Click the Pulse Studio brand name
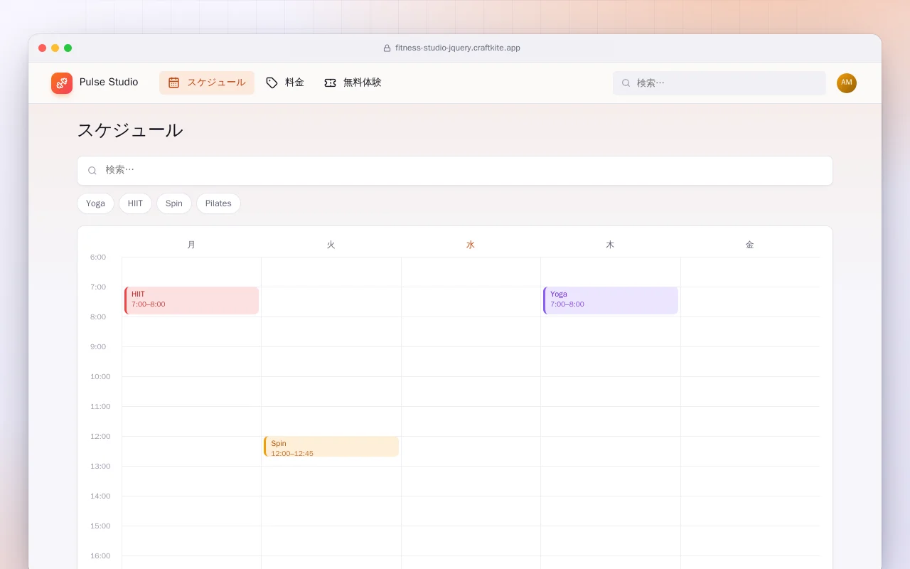Viewport: 910px width, 569px height. (109, 83)
